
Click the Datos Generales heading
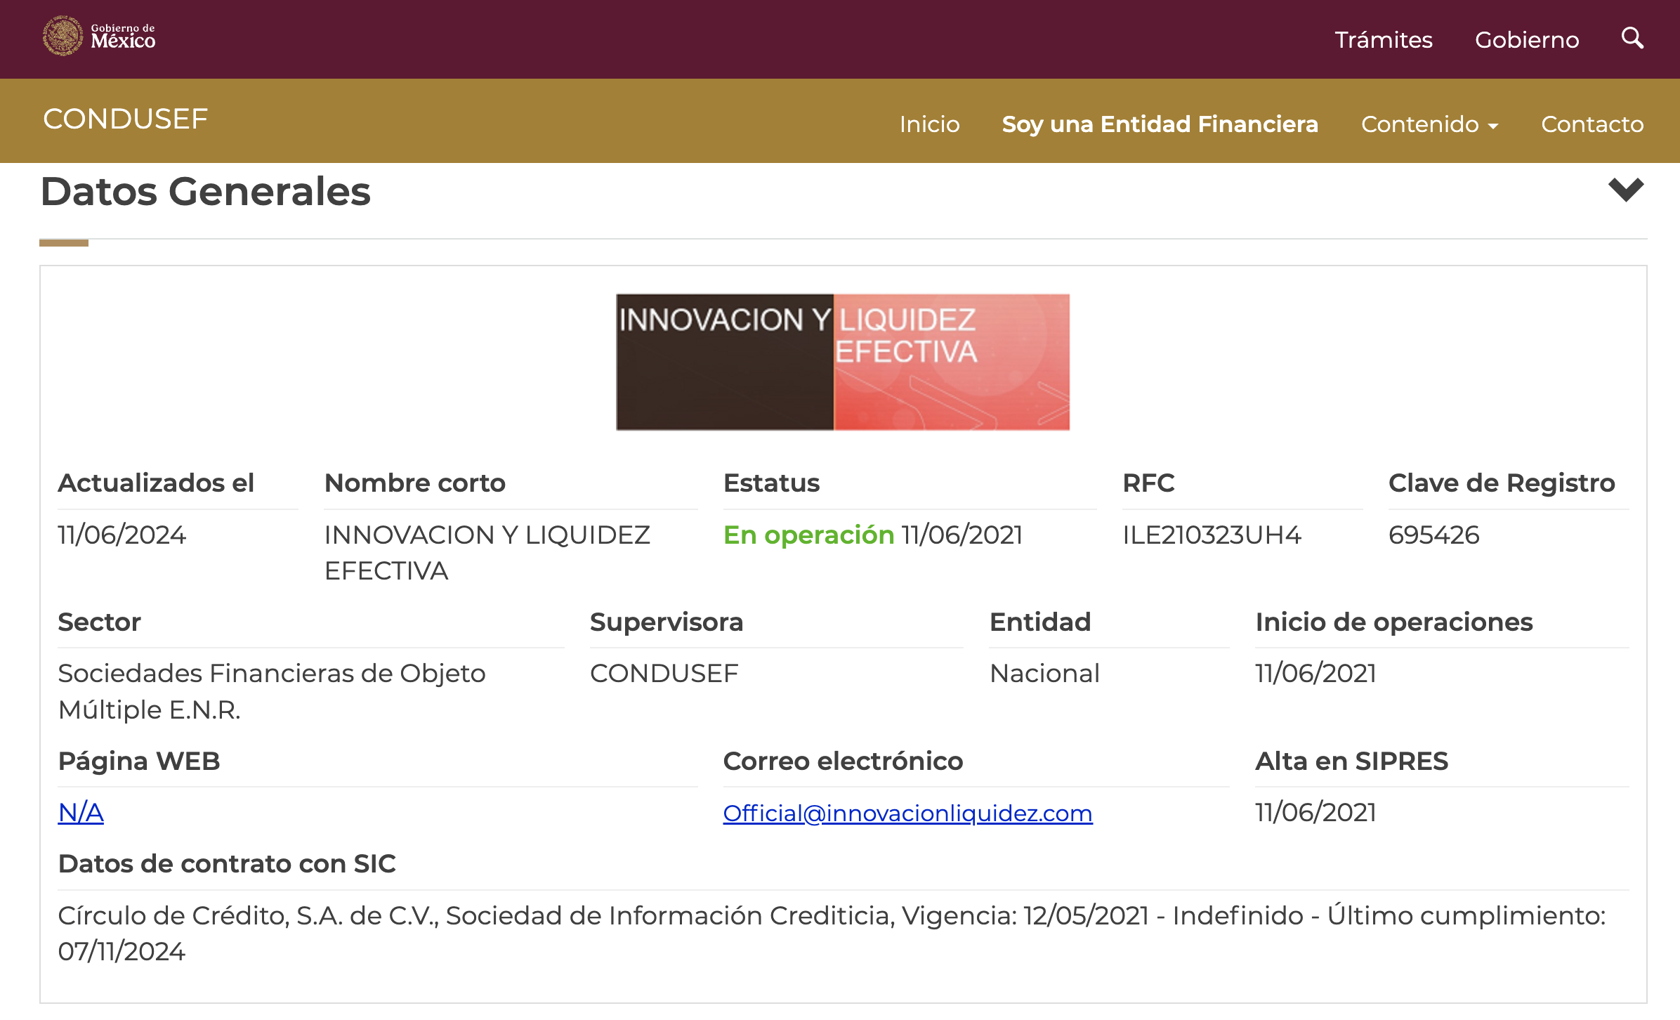[x=205, y=192]
